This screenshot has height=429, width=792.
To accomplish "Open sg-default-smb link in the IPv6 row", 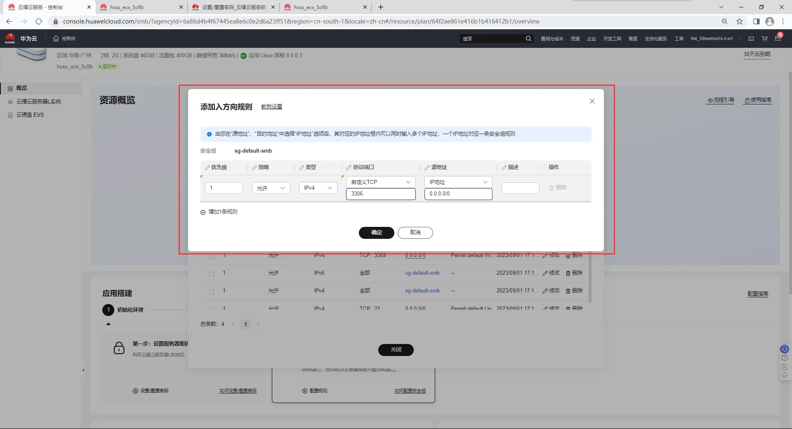I will click(x=422, y=273).
